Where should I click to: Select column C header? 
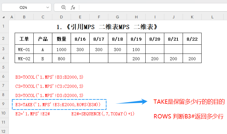pyautogui.click(x=43, y=17)
